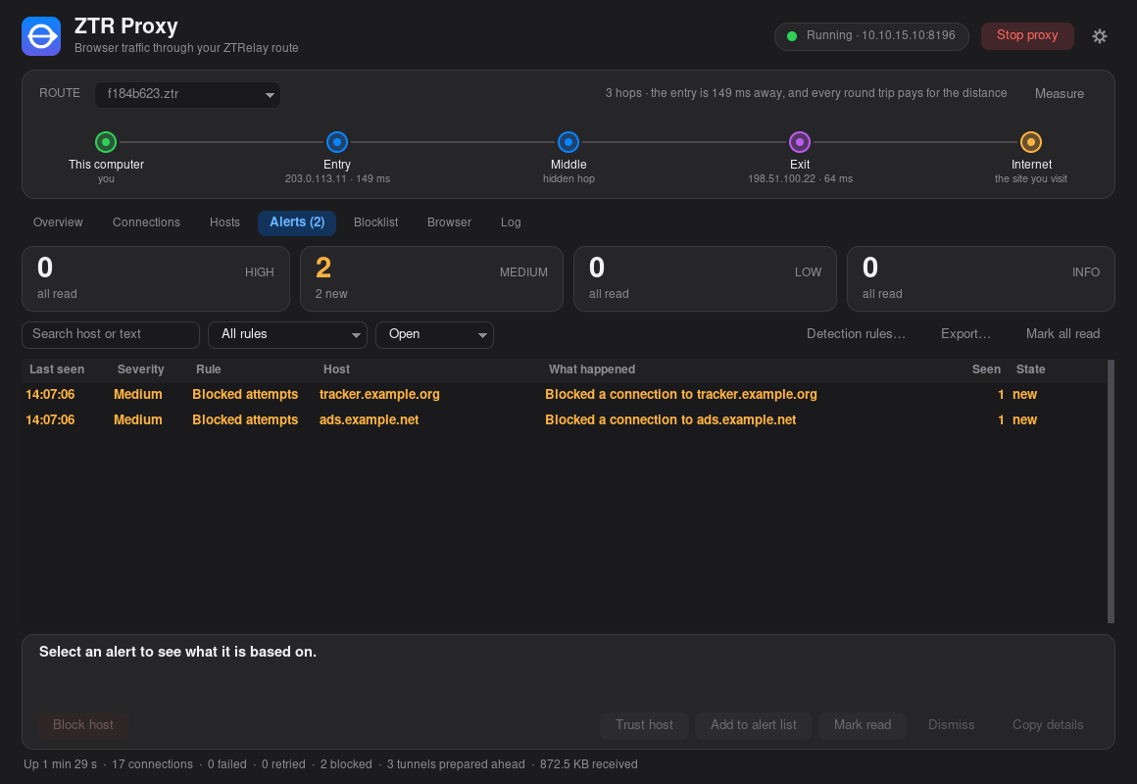Open the Open state filter dropdown

pyautogui.click(x=434, y=334)
